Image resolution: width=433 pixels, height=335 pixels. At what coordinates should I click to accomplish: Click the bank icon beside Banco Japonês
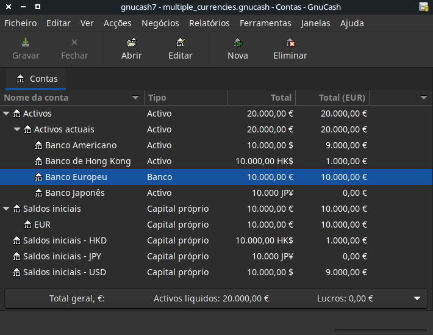39,193
